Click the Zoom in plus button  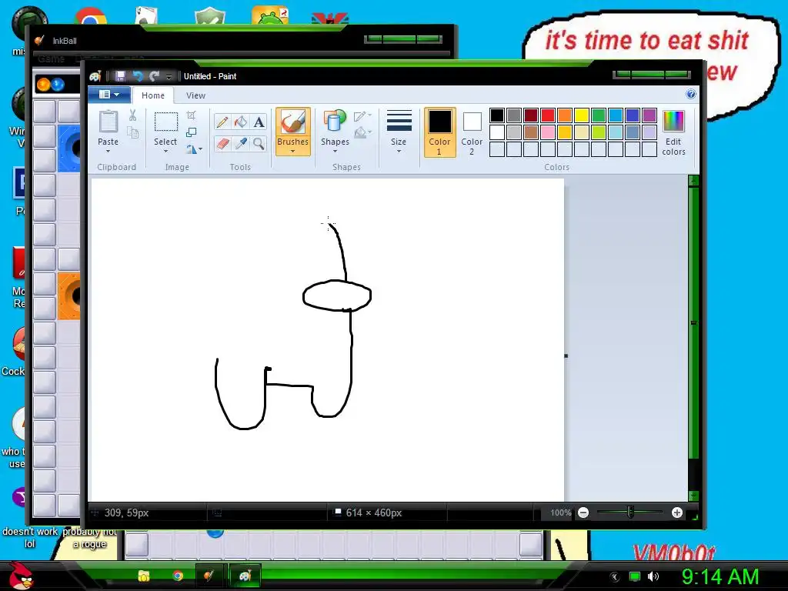[x=677, y=513]
